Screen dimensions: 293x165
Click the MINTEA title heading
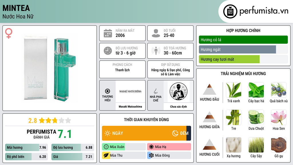coord(16,8)
